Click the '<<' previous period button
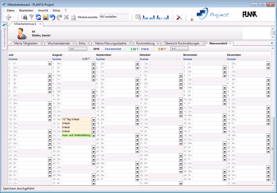 [78, 49]
